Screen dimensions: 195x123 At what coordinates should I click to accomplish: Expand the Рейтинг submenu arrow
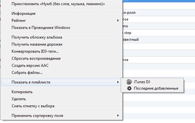[x=118, y=20]
